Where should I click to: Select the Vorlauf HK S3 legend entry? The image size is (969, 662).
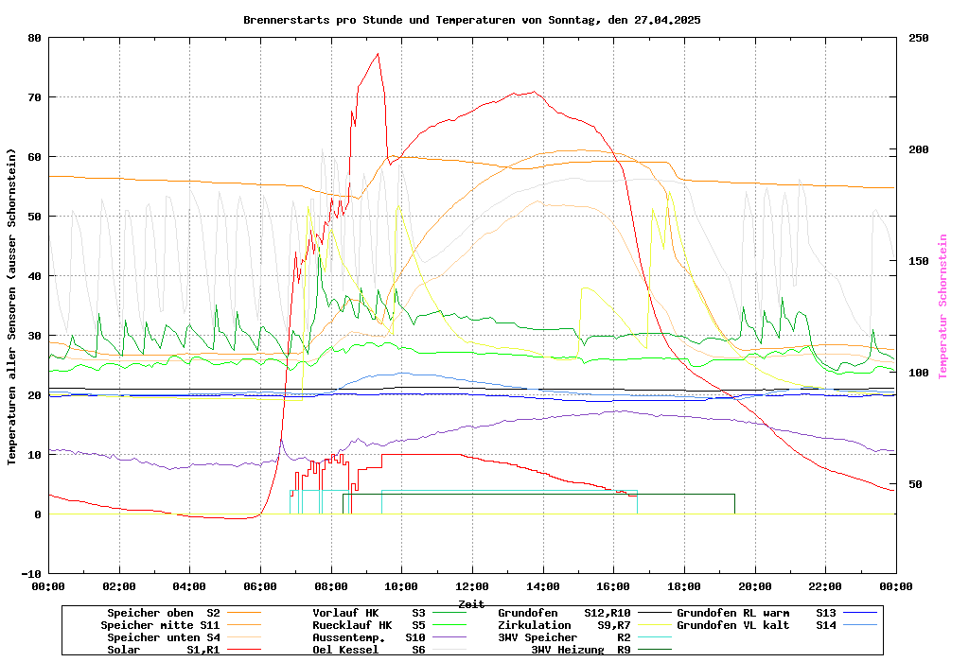pyautogui.click(x=369, y=613)
